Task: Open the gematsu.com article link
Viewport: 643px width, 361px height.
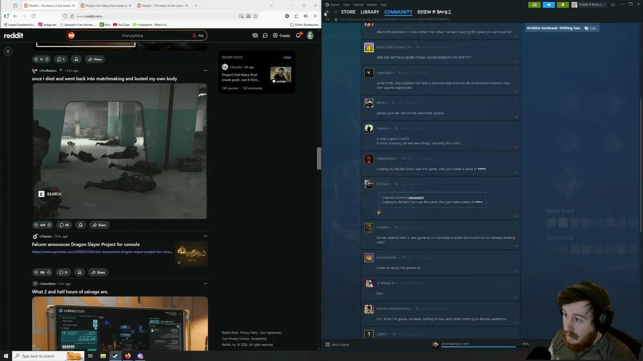Action: point(102,252)
